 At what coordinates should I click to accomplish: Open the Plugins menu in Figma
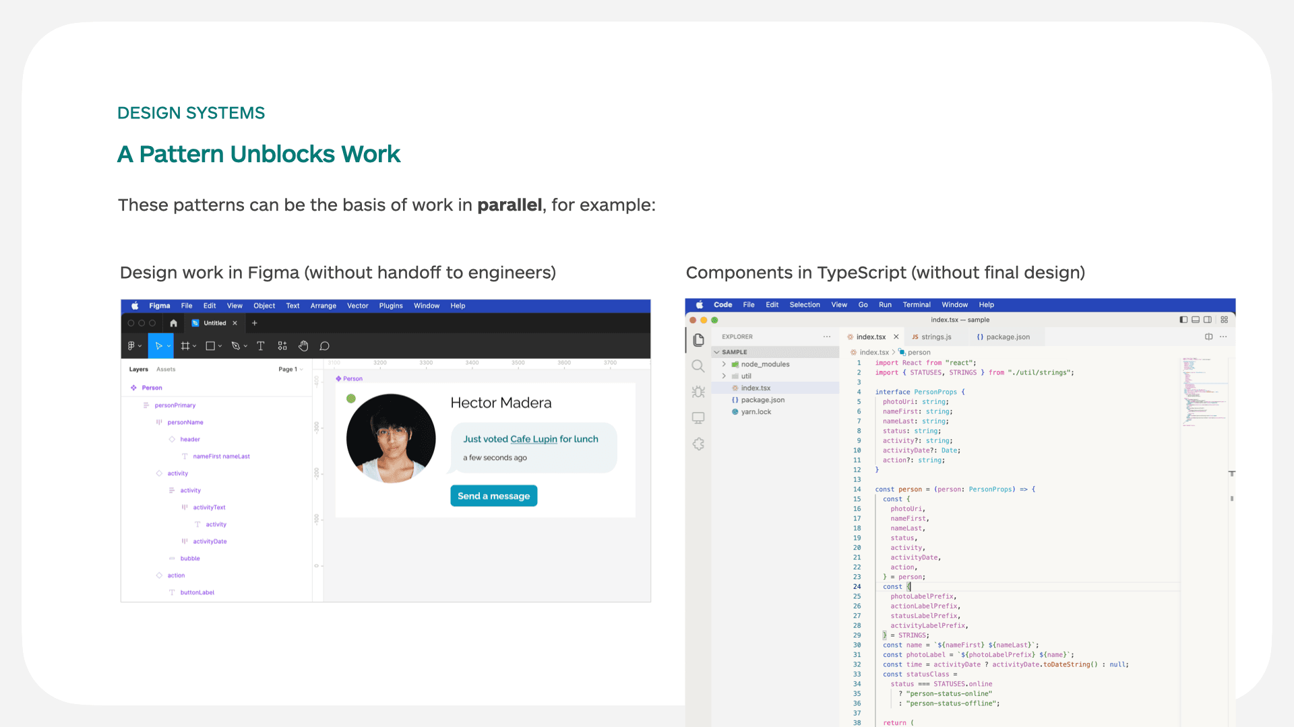pos(391,306)
